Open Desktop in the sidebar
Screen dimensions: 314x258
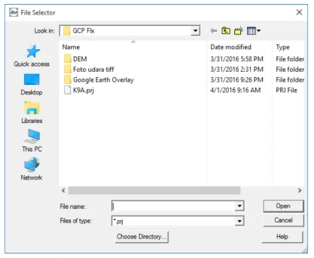point(32,84)
